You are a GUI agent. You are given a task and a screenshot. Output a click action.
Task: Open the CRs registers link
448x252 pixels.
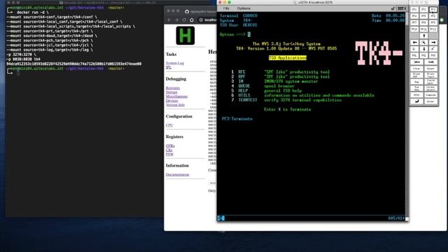tap(169, 150)
